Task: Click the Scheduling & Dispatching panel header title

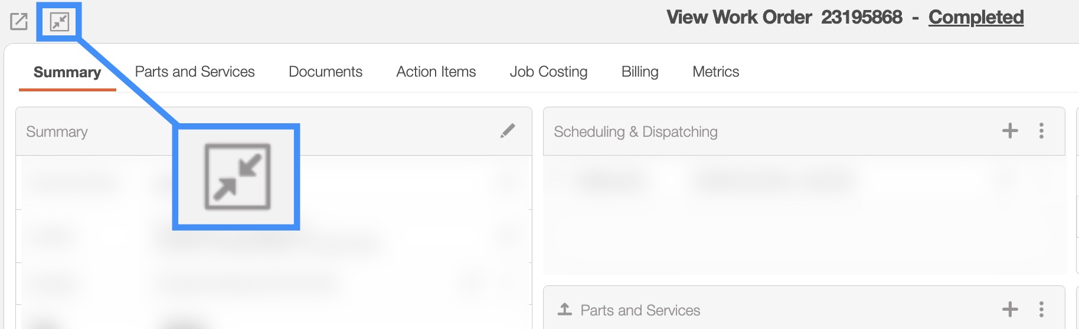Action: pos(635,131)
